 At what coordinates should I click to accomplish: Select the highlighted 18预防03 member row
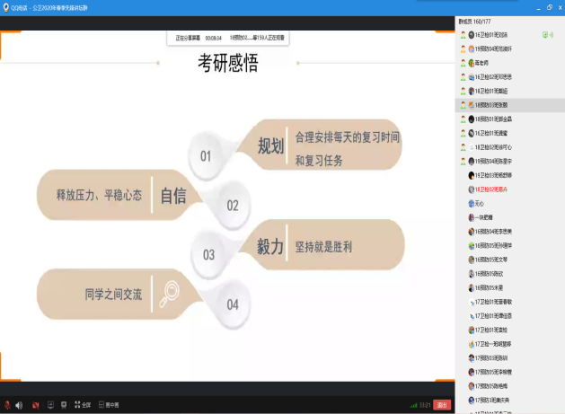(x=510, y=105)
